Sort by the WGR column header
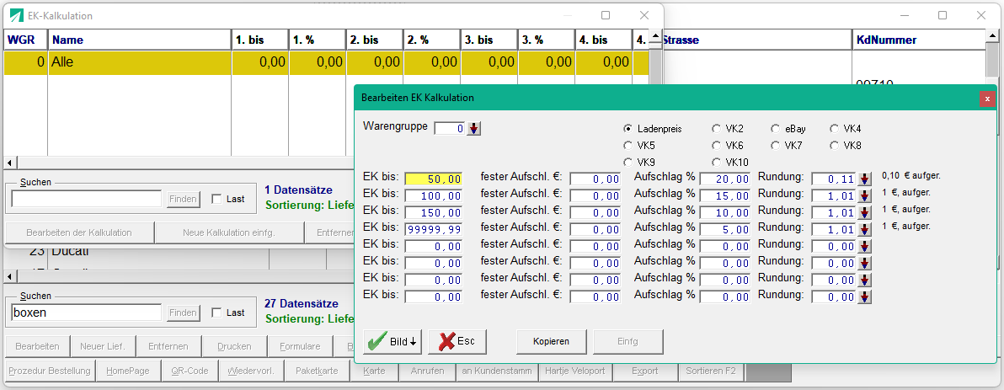The height and width of the screenshot is (390, 1004). (25, 40)
